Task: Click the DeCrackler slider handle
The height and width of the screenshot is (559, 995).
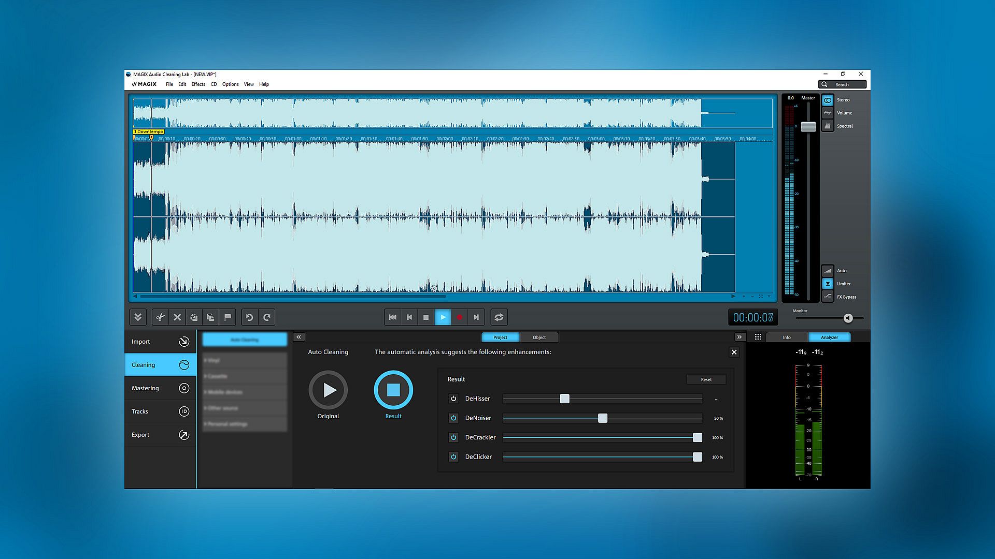Action: pyautogui.click(x=698, y=437)
